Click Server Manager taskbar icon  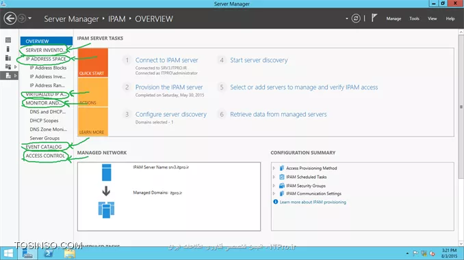[27, 253]
